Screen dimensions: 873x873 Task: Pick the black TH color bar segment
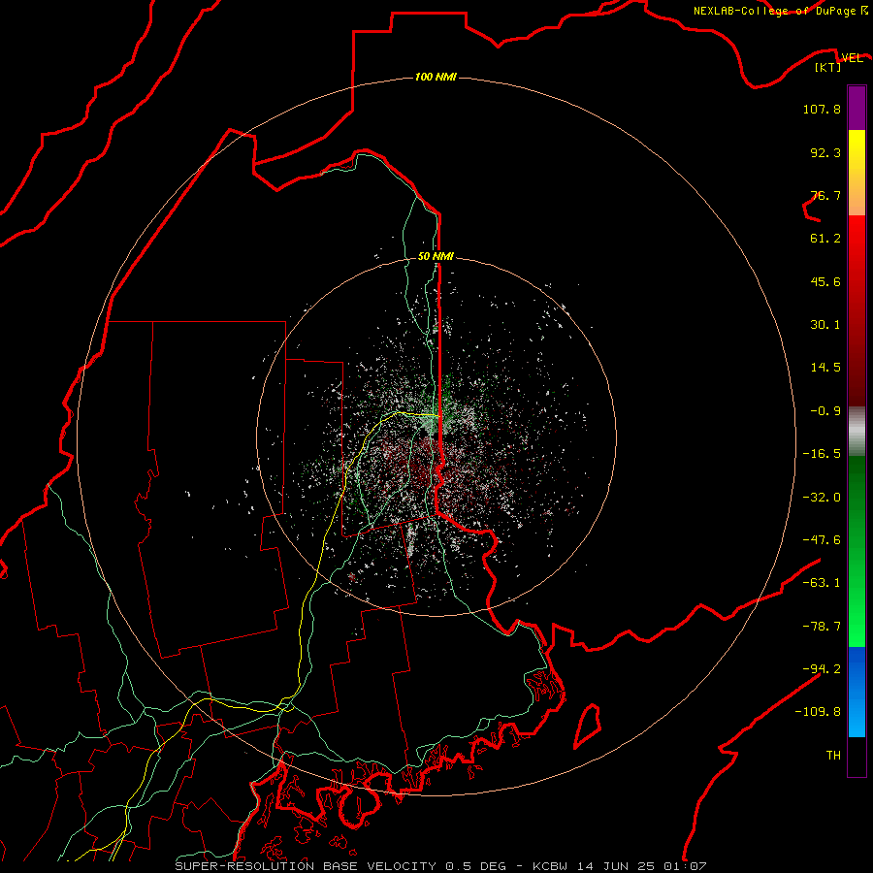click(x=857, y=756)
